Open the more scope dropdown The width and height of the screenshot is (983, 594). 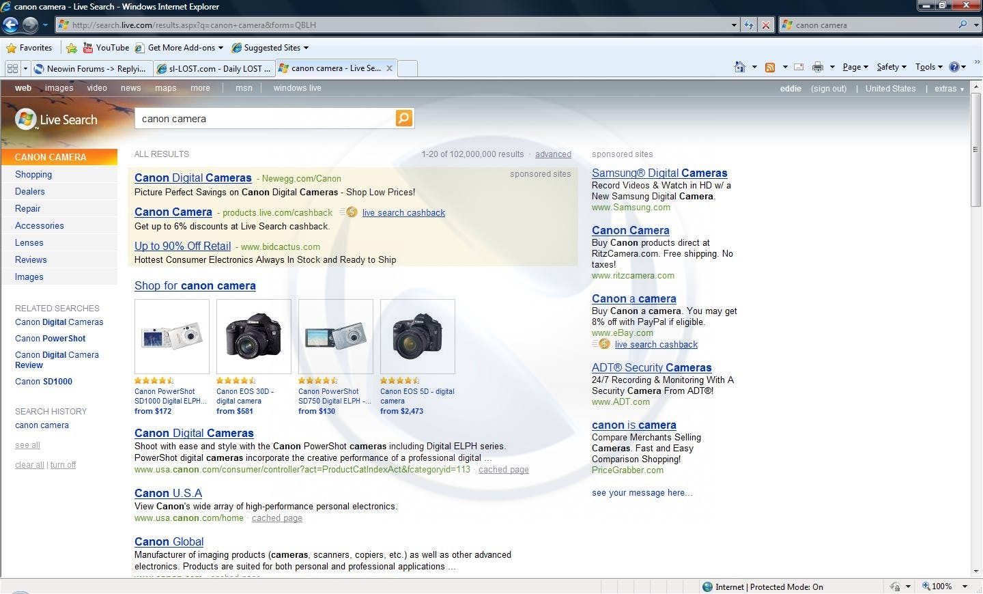click(x=200, y=88)
